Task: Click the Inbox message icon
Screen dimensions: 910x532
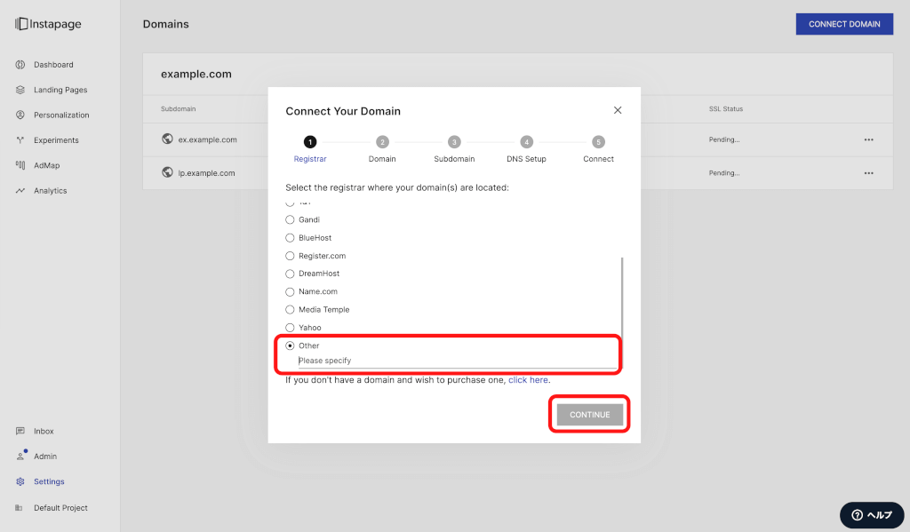Action: point(20,432)
